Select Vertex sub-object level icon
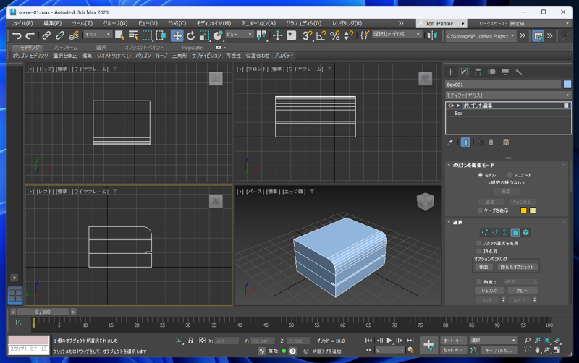 (484, 232)
